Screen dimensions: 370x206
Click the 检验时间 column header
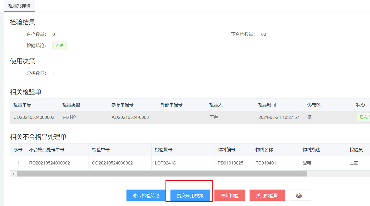pyautogui.click(x=267, y=105)
